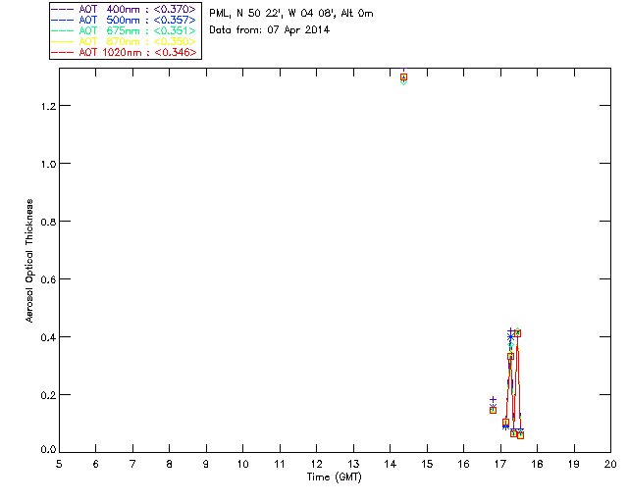628x502 pixels.
Task: Click the AOT 400nm legend entry
Action: (124, 9)
